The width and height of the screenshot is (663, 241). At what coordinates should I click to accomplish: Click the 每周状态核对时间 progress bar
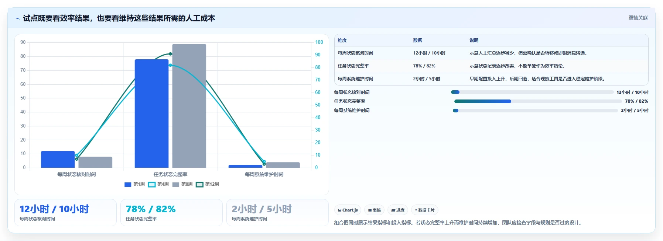(532, 92)
